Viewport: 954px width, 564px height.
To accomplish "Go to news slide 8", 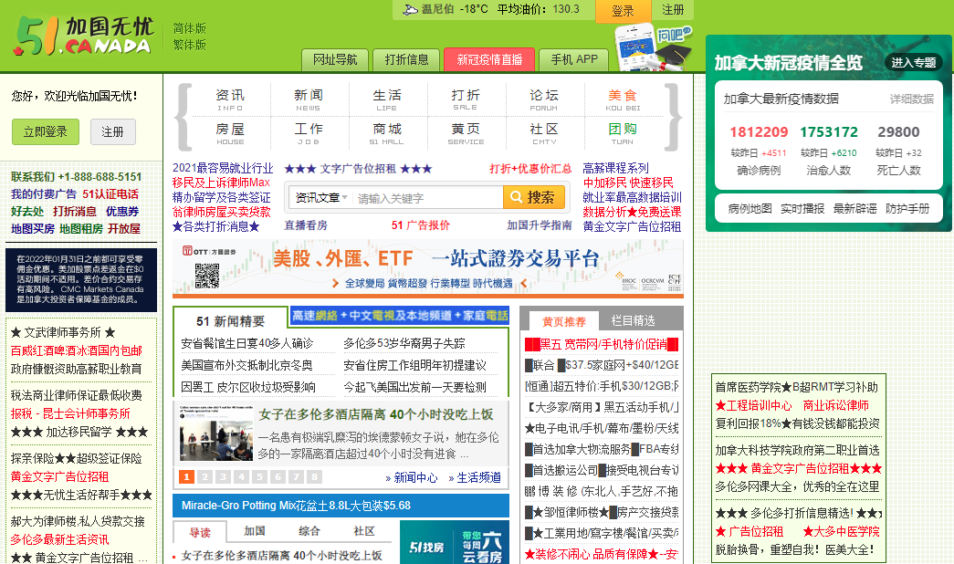I will tap(315, 476).
